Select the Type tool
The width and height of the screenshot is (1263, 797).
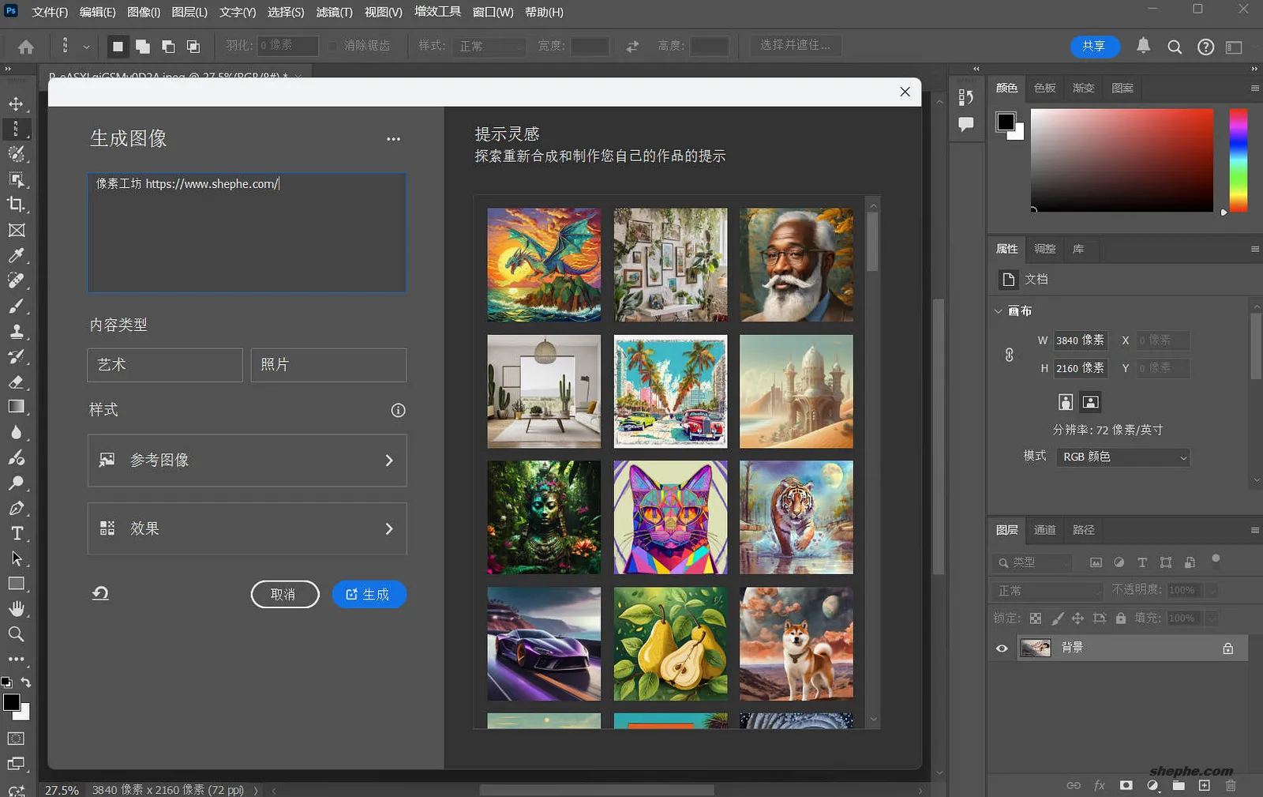pyautogui.click(x=16, y=533)
